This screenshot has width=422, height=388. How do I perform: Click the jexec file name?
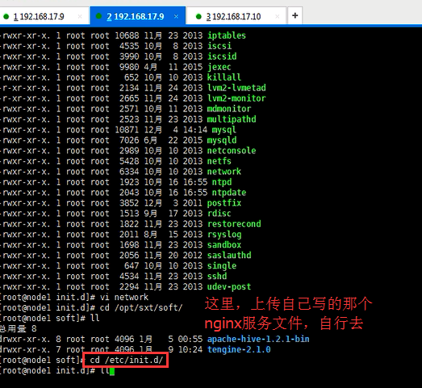(x=219, y=67)
